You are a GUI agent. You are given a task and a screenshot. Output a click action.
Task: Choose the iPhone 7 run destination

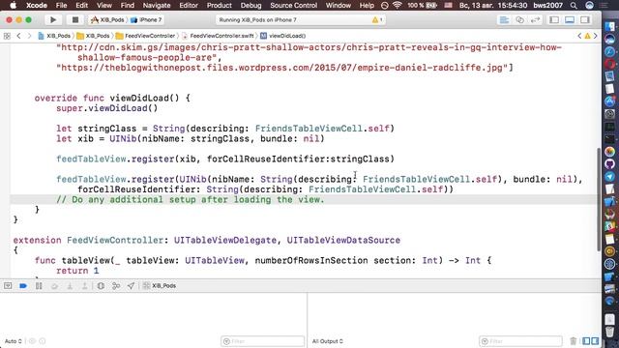point(146,19)
